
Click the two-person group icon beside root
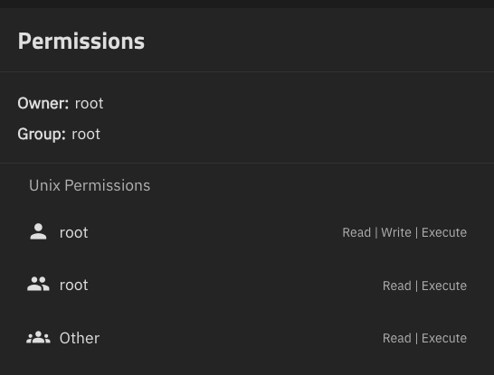tap(38, 284)
